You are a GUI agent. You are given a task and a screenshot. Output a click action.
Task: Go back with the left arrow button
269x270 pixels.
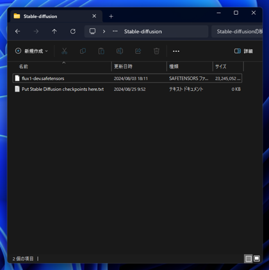[18, 31]
